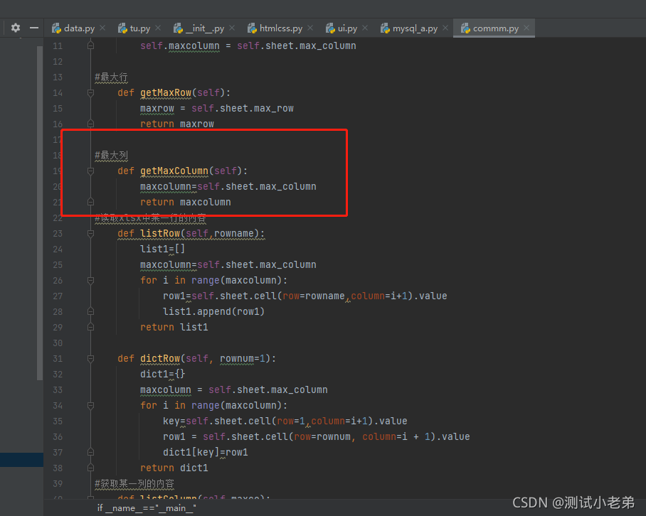Close the _init_.py tab
This screenshot has height=516, width=646.
232,28
